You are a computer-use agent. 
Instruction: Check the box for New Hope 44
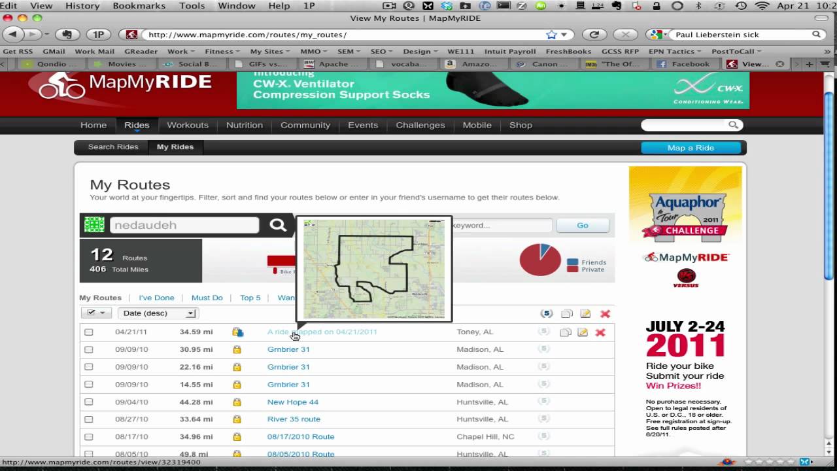coord(89,402)
